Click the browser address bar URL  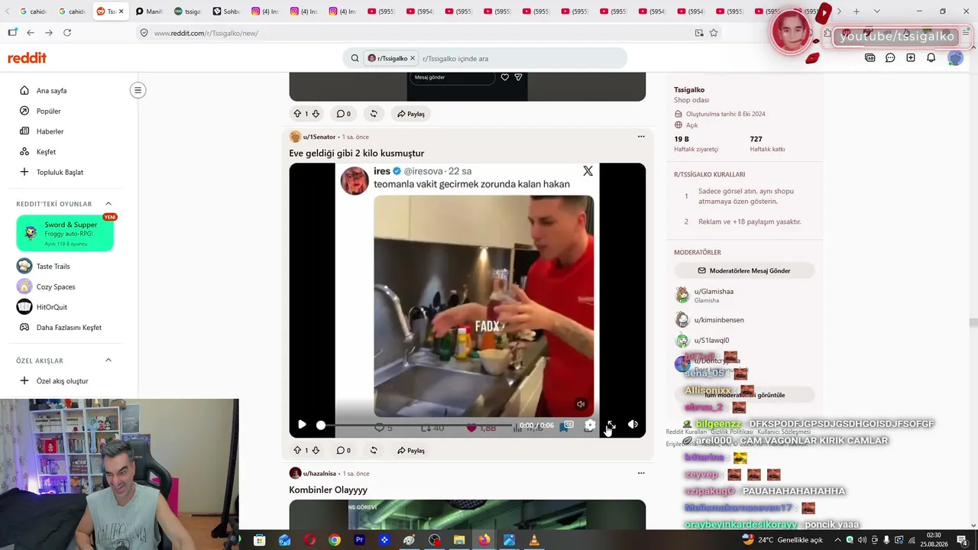[206, 33]
